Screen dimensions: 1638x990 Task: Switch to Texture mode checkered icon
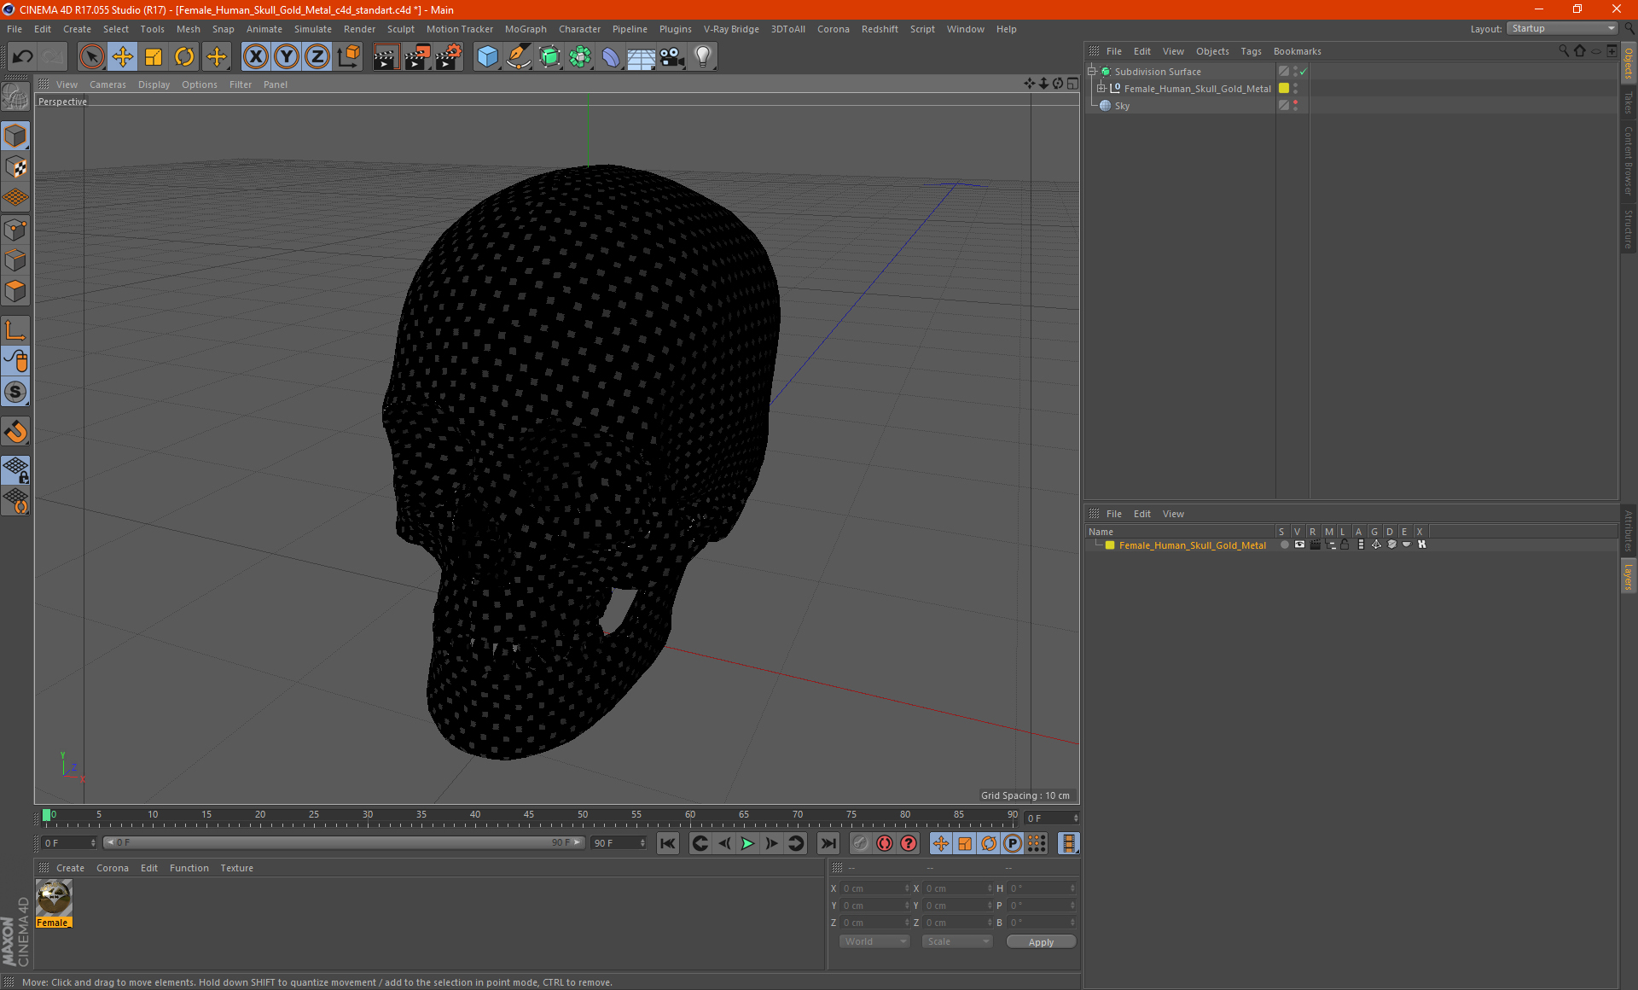[15, 167]
